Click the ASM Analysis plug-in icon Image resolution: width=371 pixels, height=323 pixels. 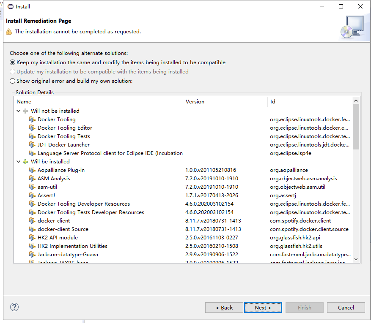(32, 179)
